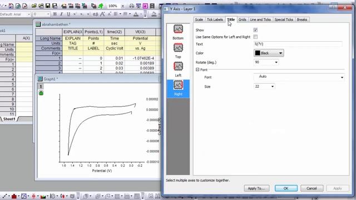Click the Greek letters alpha-beta icon
This screenshot has width=356, height=200.
tap(96, 14)
